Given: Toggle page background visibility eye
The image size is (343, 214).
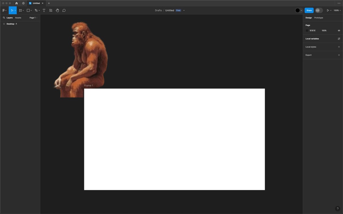Looking at the screenshot, I should pos(339,31).
